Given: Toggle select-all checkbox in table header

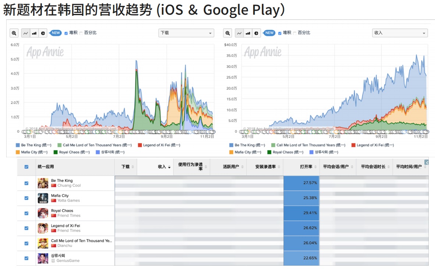Looking at the screenshot, I should click(26, 167).
